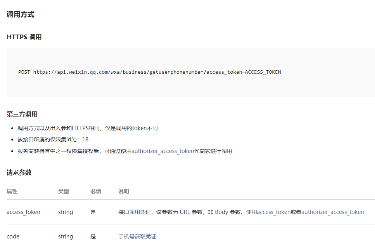Select the POST request URL in the code block
Viewport: 375px width, 252px height.
tap(149, 72)
